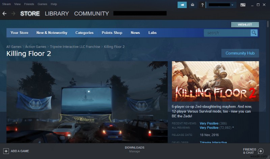Open the View menu
This screenshot has width=270, height=159.
click(18, 4)
